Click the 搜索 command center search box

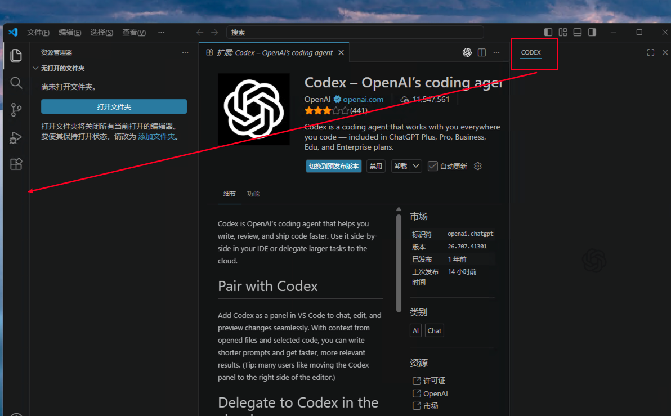click(355, 33)
